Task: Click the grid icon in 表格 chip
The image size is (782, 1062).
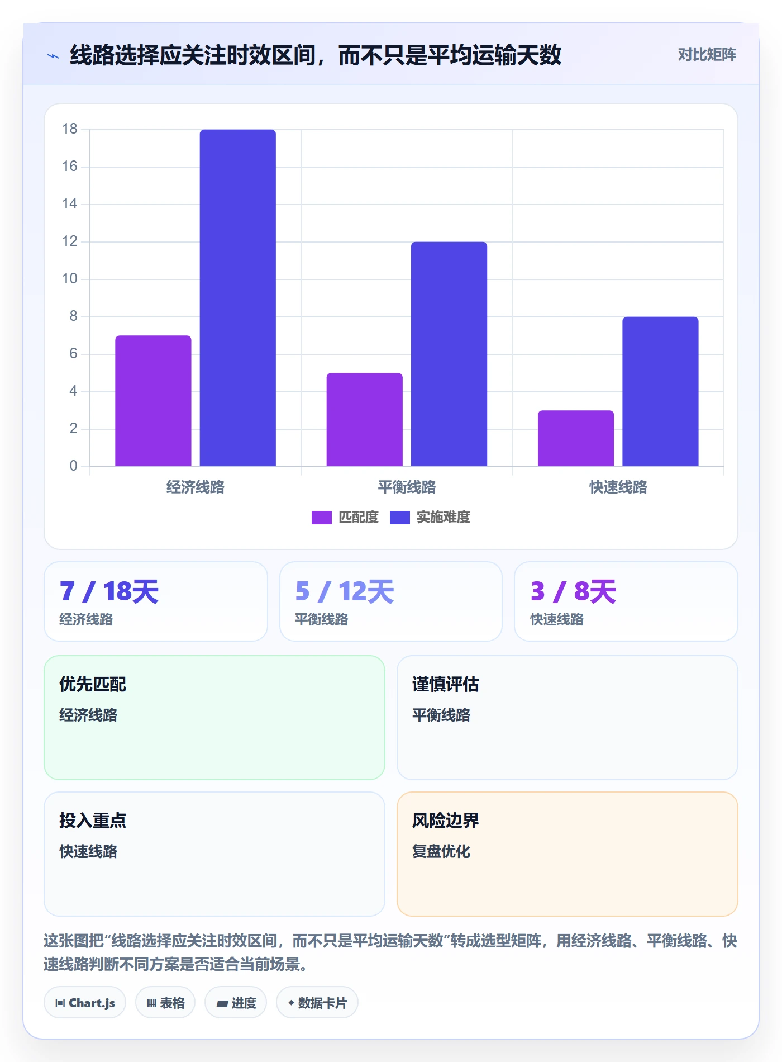Action: [152, 1003]
